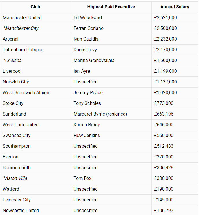
Task: Click the *Manchester City club cell
Action: click(35, 28)
